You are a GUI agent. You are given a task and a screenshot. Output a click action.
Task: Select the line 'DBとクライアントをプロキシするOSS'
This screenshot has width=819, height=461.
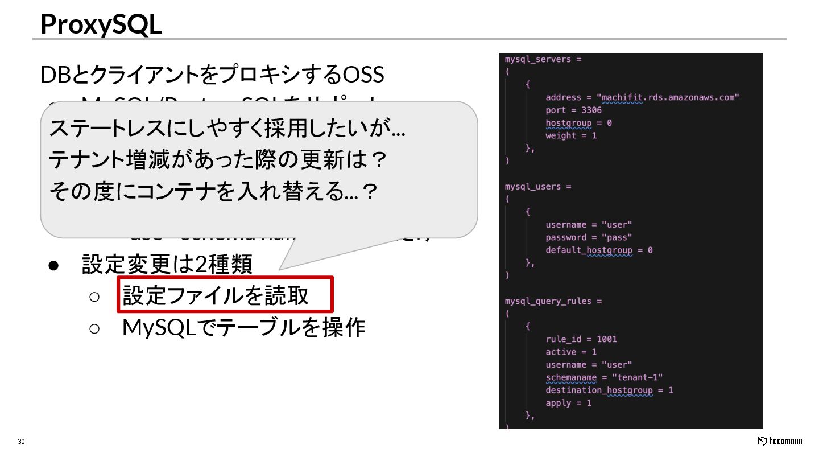(213, 74)
